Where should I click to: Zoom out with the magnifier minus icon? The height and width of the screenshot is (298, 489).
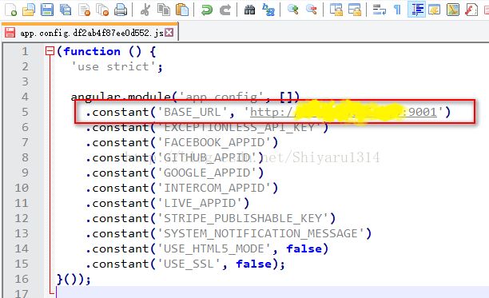pos(311,10)
